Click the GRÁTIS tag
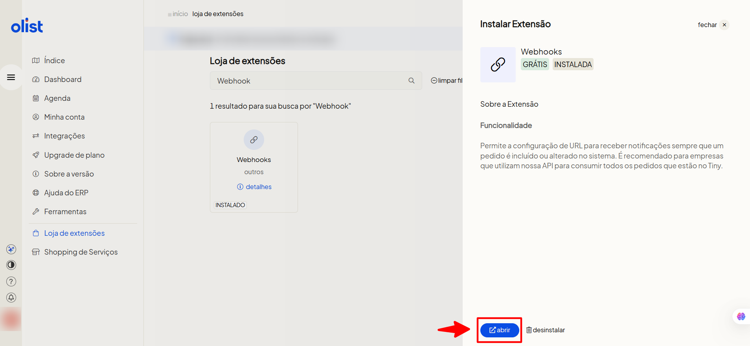The height and width of the screenshot is (346, 750). tap(535, 64)
